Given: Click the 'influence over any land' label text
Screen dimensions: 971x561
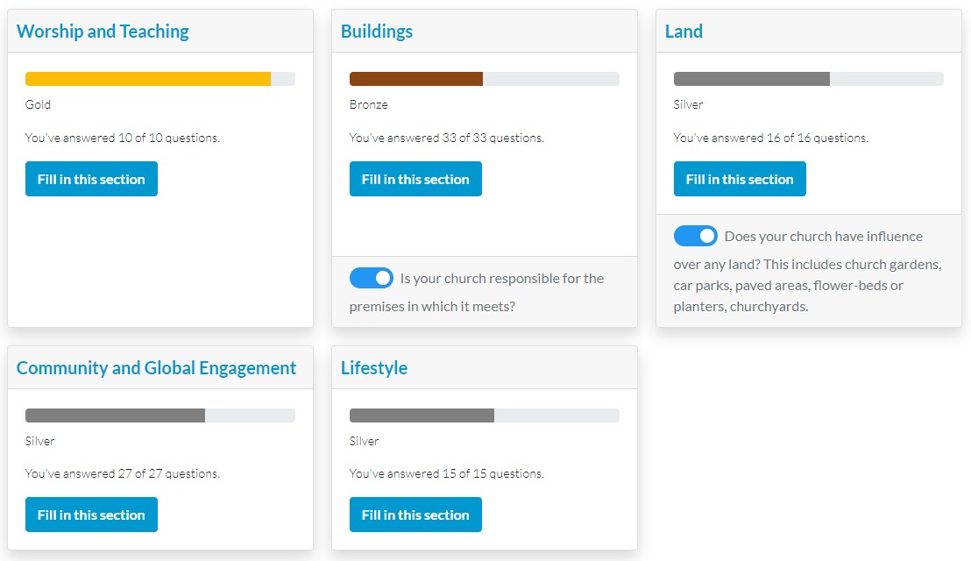Looking at the screenshot, I should [807, 271].
